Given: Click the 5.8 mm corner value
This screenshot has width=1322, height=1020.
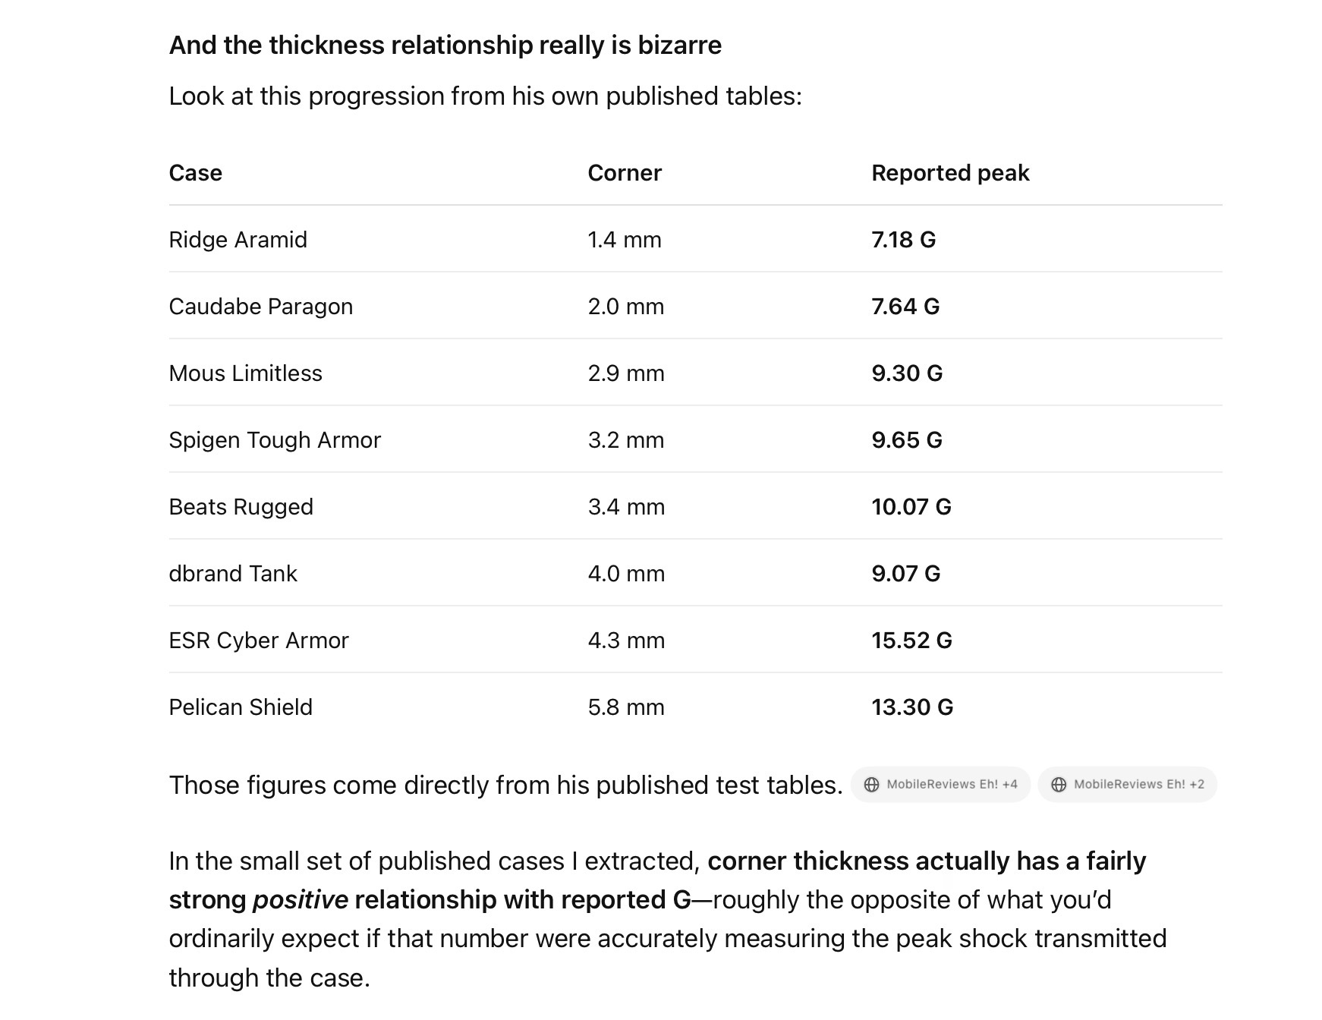Looking at the screenshot, I should coord(626,707).
